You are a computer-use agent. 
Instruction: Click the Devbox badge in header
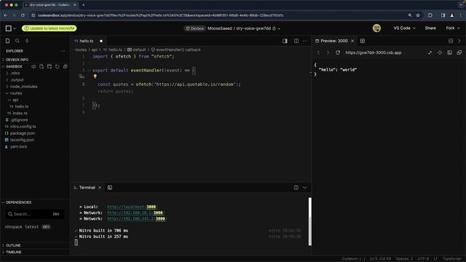point(194,28)
